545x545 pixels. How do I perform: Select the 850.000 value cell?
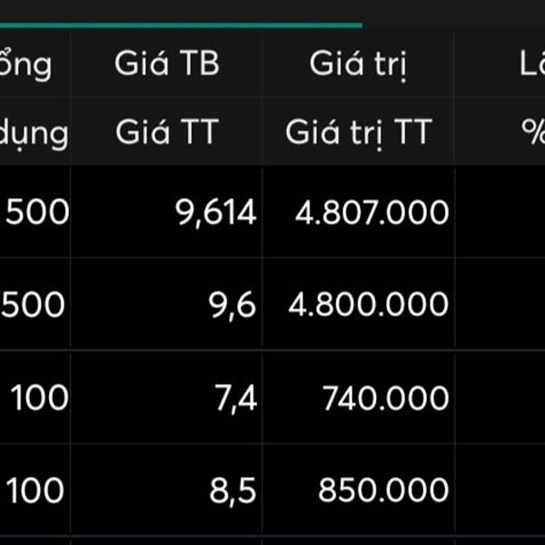[383, 490]
